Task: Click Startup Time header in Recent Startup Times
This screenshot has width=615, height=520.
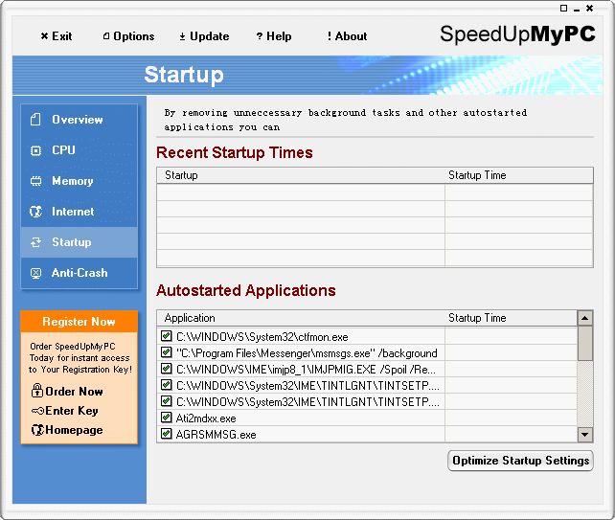Action: coord(519,175)
